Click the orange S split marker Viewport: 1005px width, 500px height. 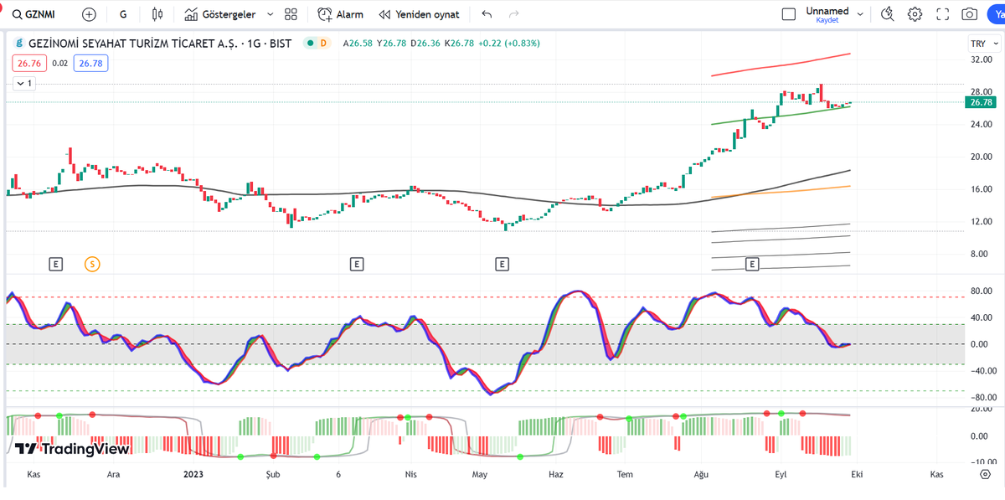(92, 265)
